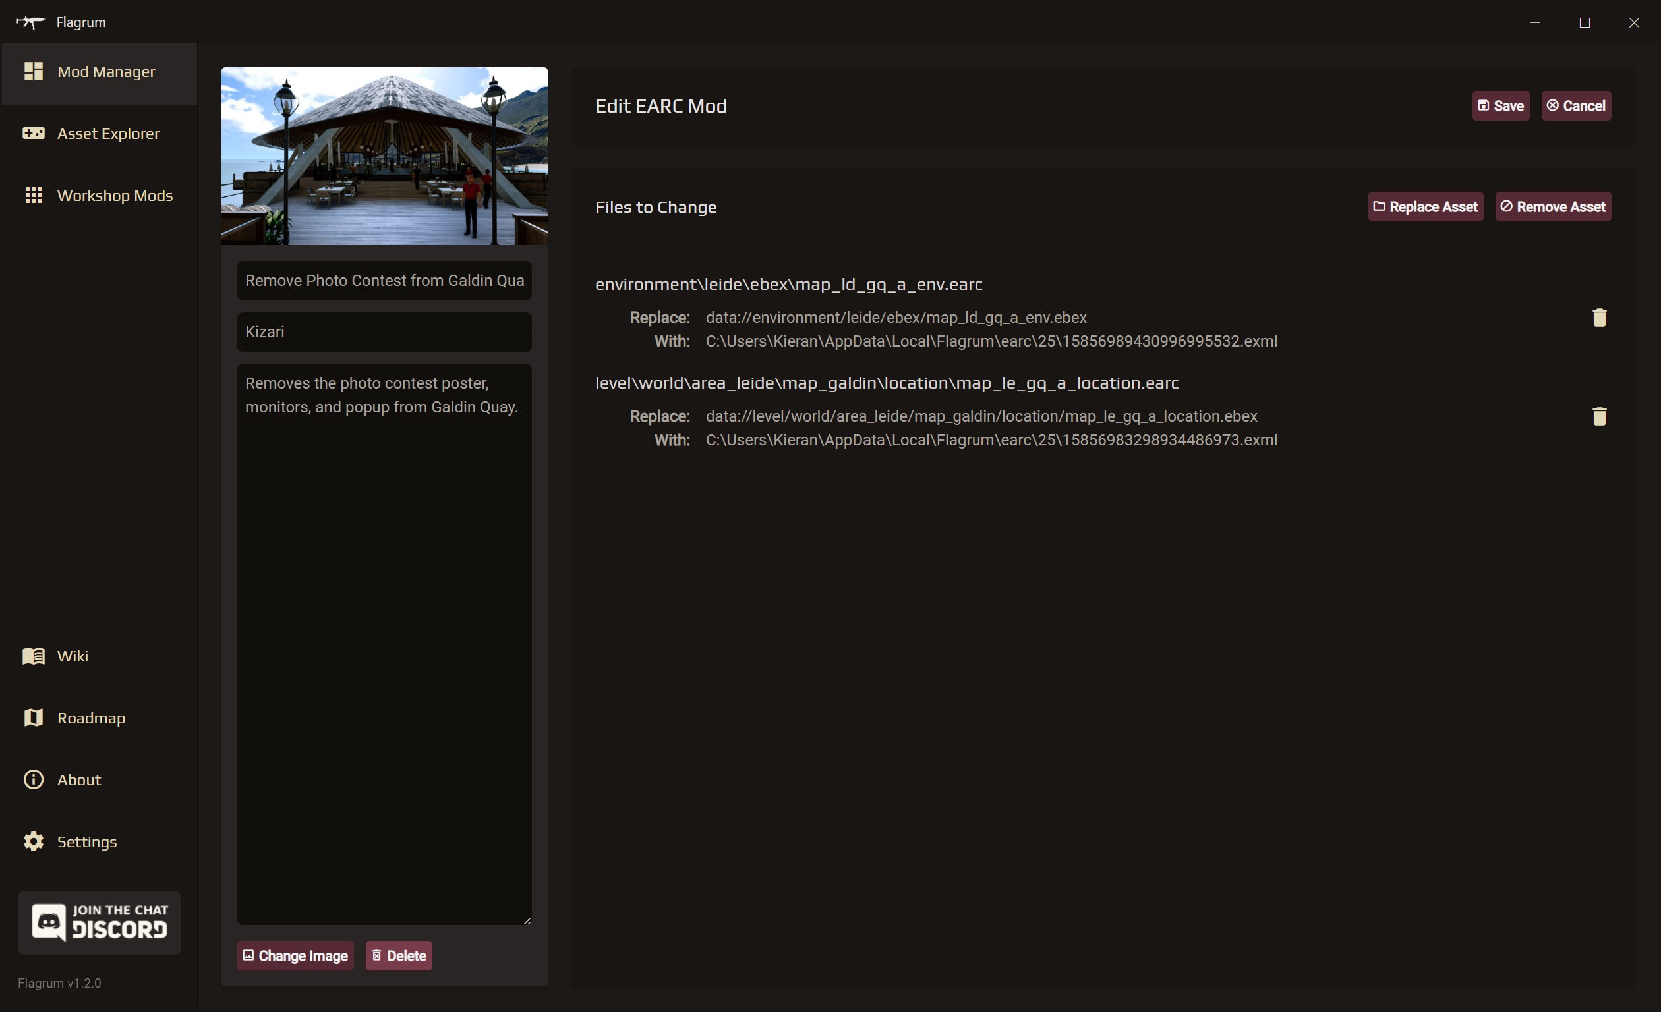Click the Wiki sidebar icon
Viewport: 1661px width, 1012px height.
33,655
